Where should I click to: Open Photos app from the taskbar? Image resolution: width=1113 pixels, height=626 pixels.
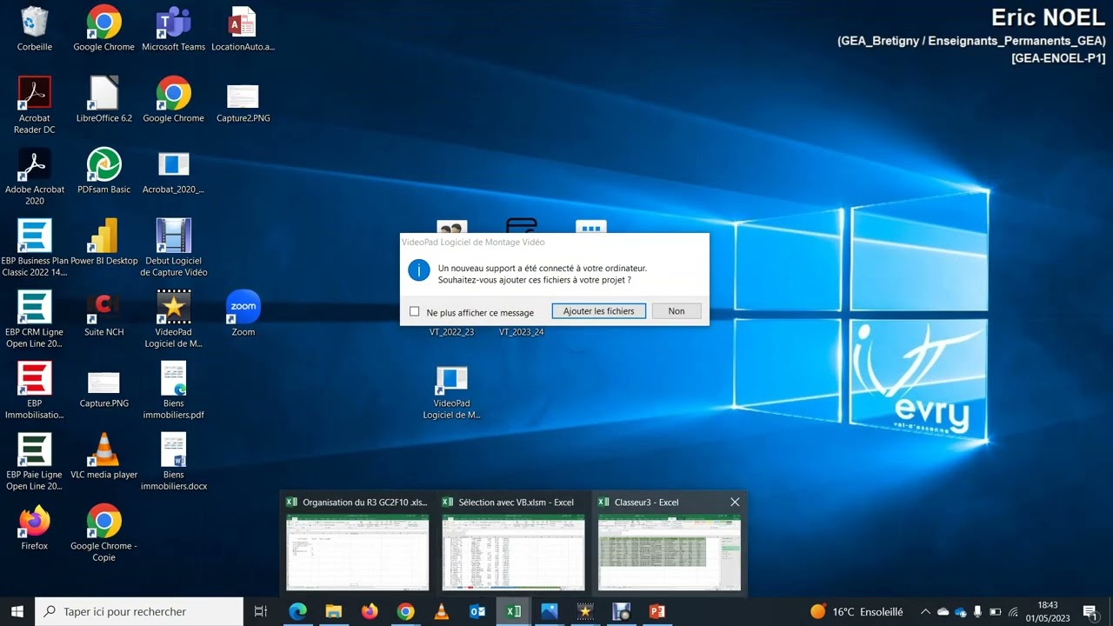click(549, 611)
